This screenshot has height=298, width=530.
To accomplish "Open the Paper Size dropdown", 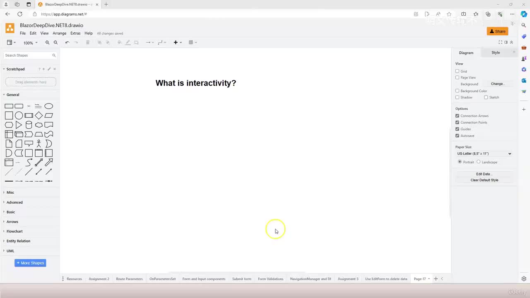I will pos(484,154).
